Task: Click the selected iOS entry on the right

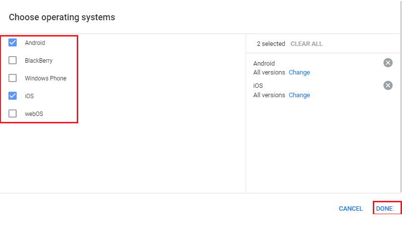Action: (x=258, y=86)
